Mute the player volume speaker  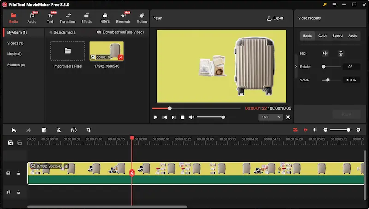coord(191,117)
